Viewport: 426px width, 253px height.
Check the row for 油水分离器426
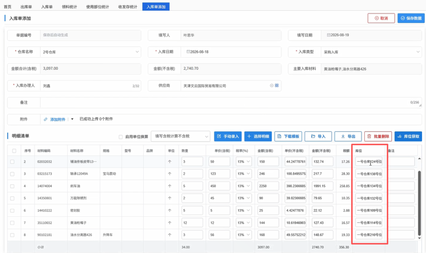[12, 235]
